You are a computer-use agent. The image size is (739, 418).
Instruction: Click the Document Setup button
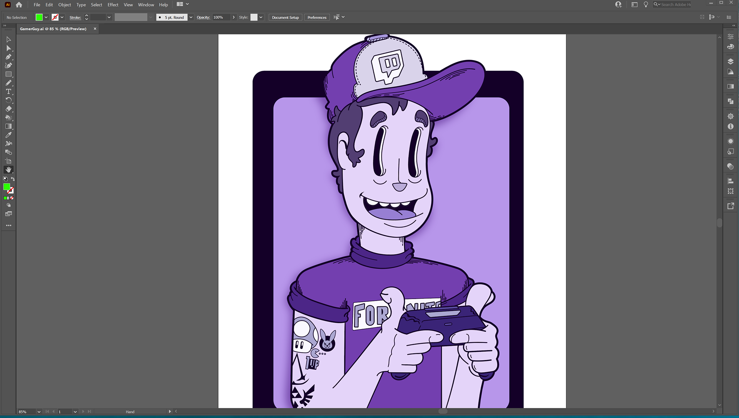tap(285, 17)
